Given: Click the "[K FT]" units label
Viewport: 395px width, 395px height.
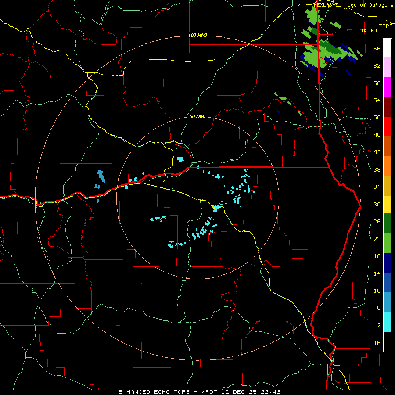Looking at the screenshot, I should tap(371, 30).
